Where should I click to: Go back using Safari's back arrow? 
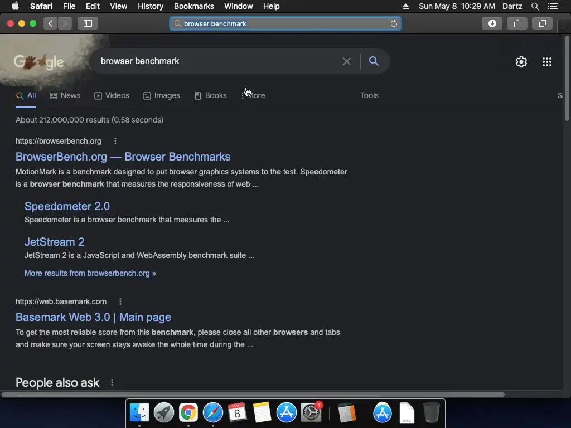(50, 23)
